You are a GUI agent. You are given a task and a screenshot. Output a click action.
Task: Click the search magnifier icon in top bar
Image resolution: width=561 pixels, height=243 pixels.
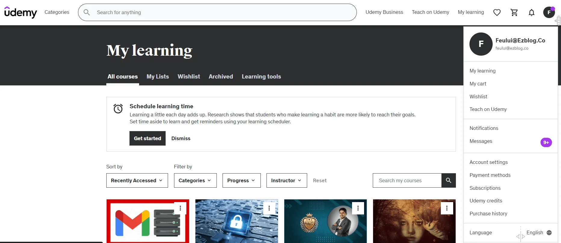click(x=87, y=12)
